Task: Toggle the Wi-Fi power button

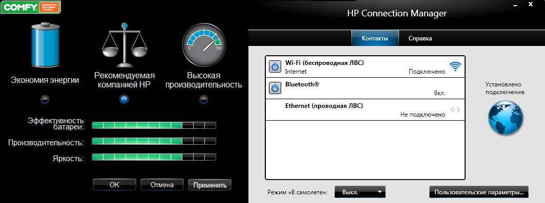Action: [275, 66]
